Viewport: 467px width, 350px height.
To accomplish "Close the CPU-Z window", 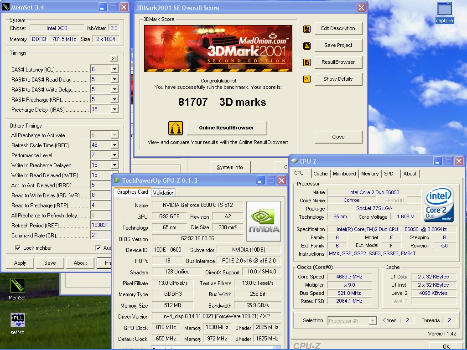I will [459, 161].
